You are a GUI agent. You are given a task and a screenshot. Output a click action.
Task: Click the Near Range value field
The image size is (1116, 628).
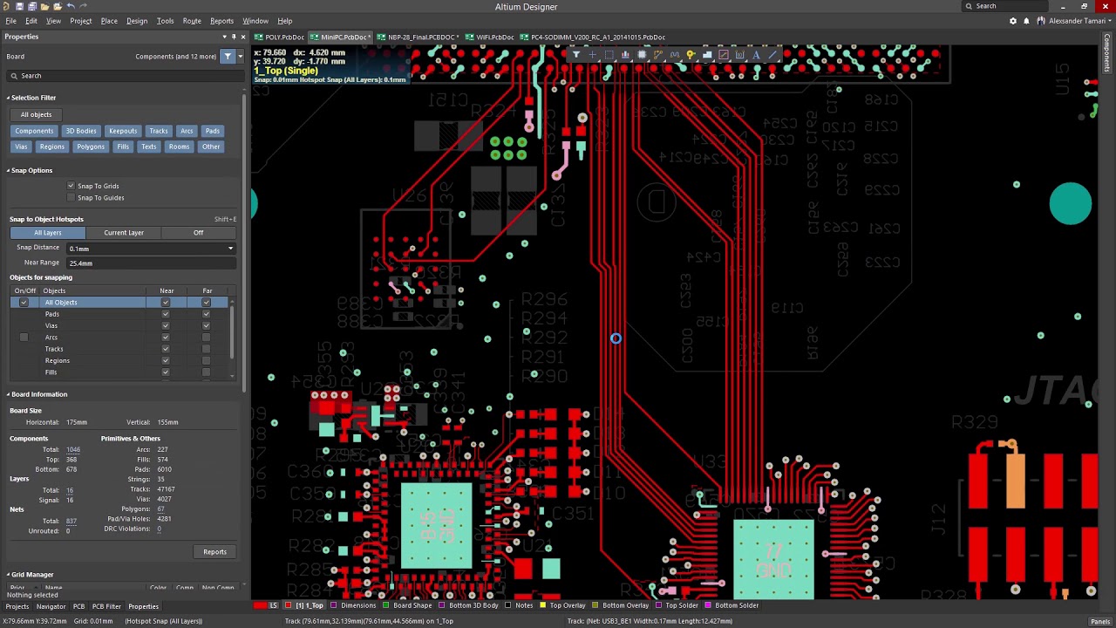point(151,263)
